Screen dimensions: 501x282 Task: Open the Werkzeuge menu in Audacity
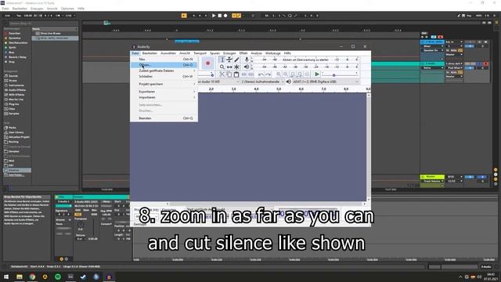click(273, 53)
